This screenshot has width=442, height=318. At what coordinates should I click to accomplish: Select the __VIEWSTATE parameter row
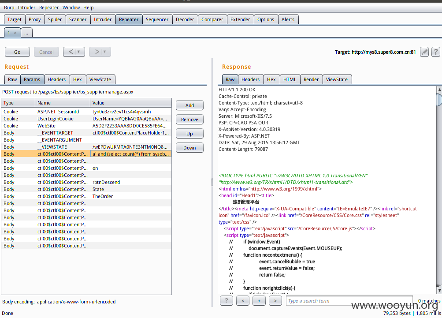pyautogui.click(x=86, y=147)
